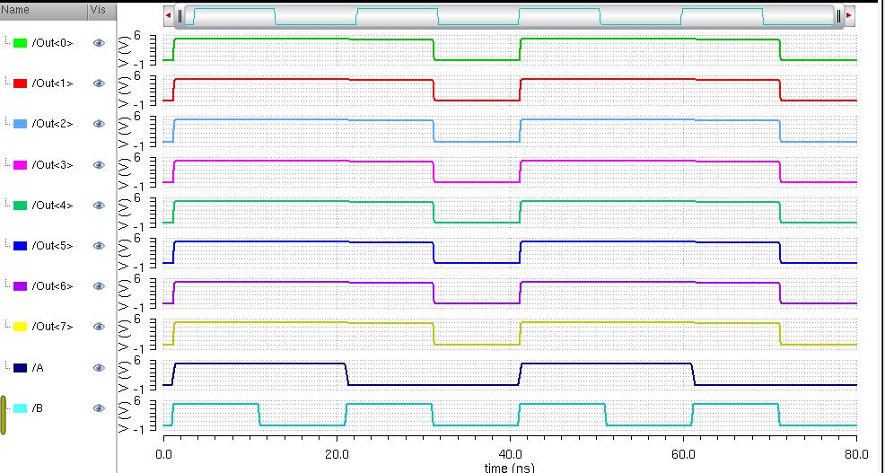The image size is (885, 473).
Task: Click the Vis column header
Action: (x=99, y=11)
